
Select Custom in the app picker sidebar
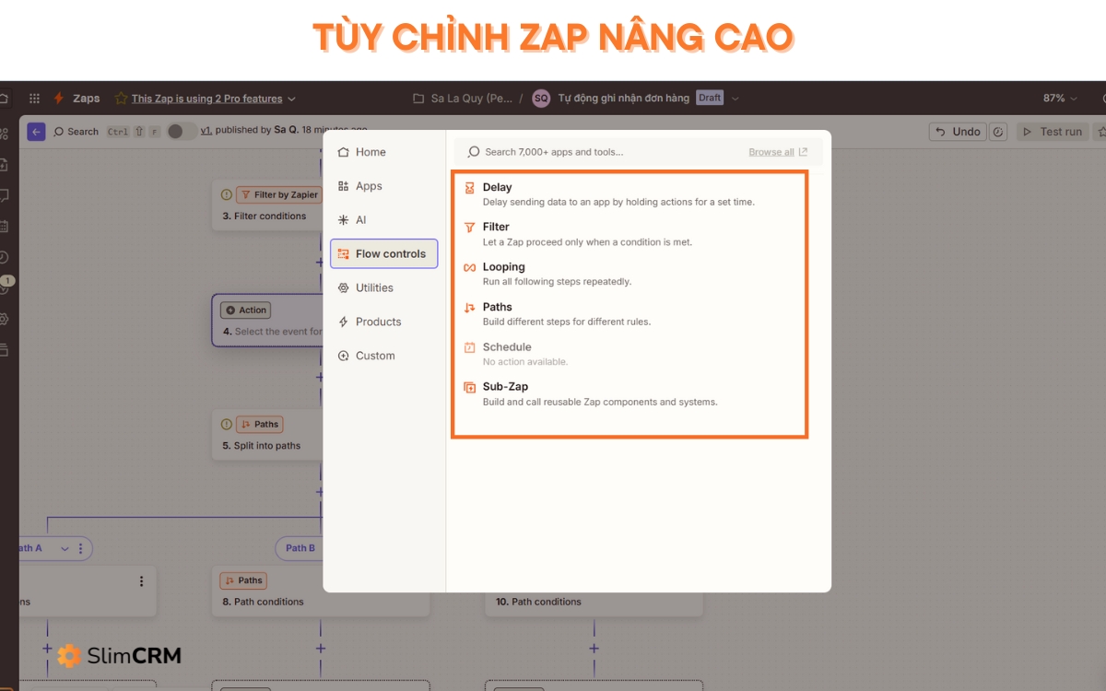[x=383, y=356]
